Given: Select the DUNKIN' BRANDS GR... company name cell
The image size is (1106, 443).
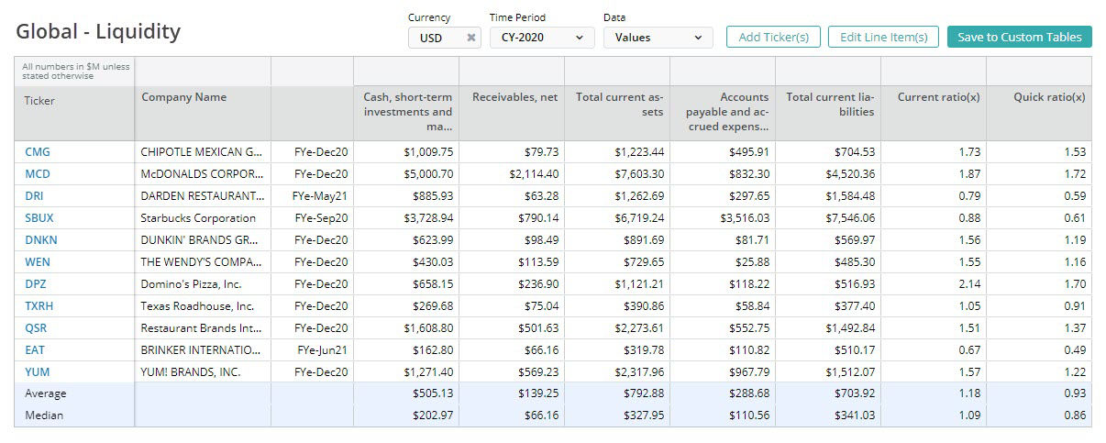Looking at the screenshot, I should coord(203,239).
